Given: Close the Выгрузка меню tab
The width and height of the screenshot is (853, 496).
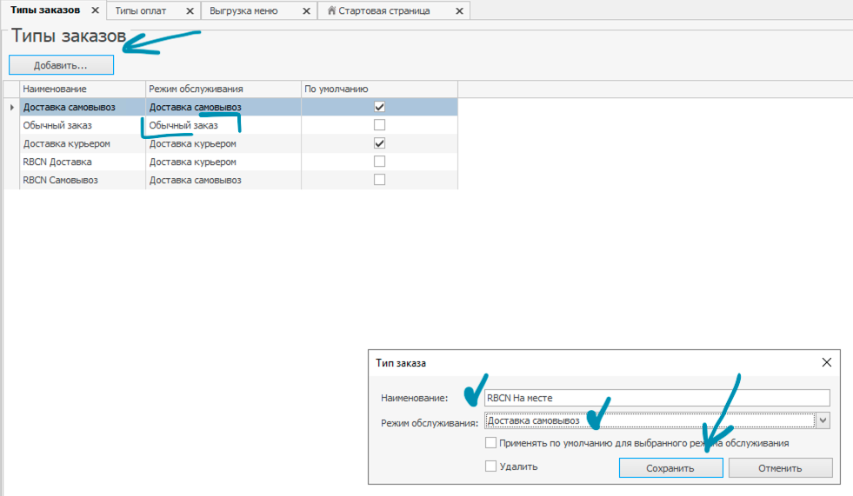Looking at the screenshot, I should coord(305,11).
